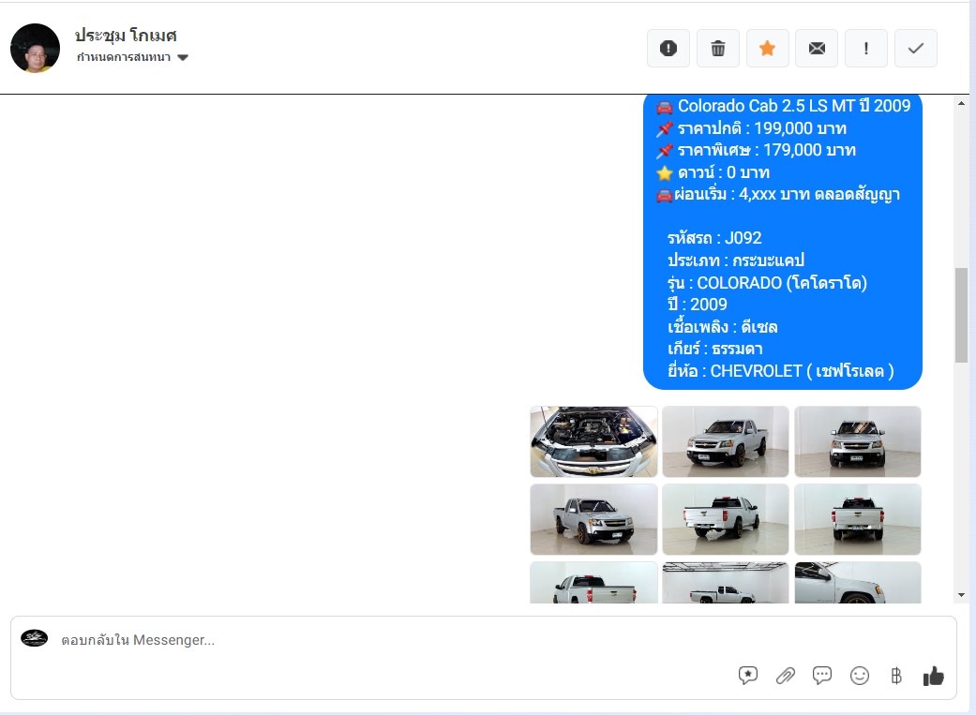This screenshot has height=715, width=976.
Task: Toggle the orange star follow-up marker
Action: (768, 48)
